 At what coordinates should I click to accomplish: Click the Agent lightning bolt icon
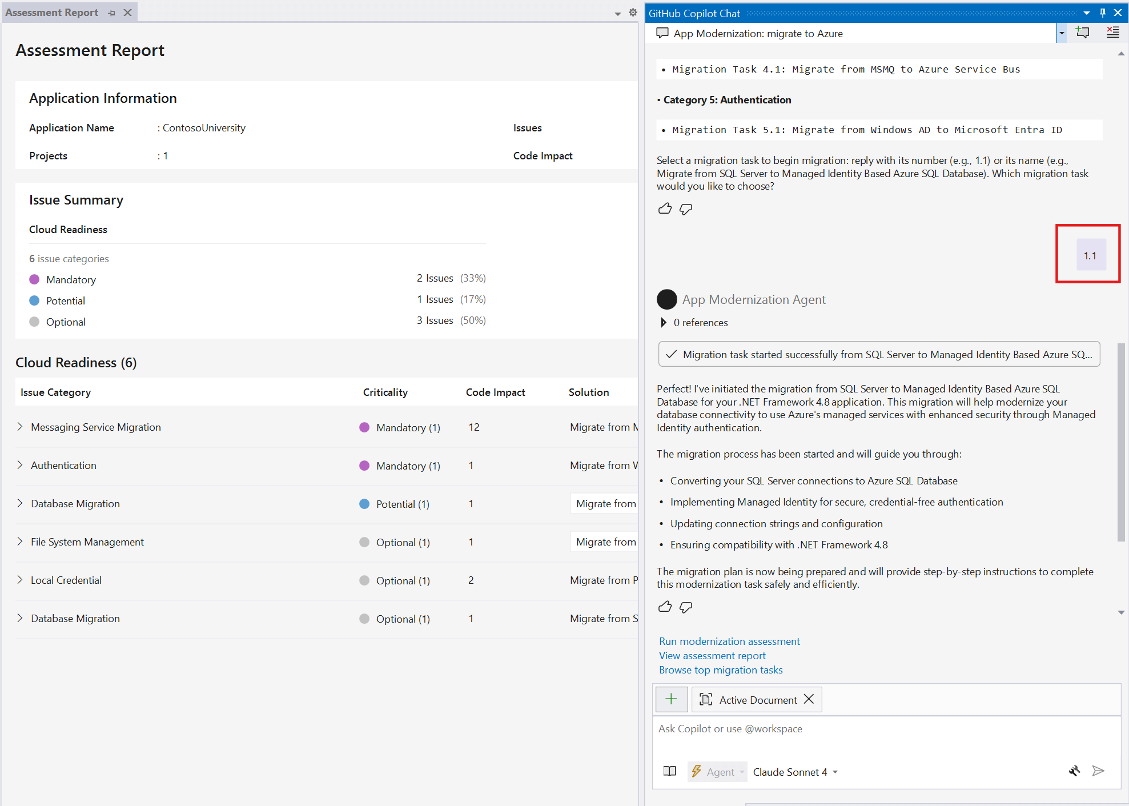coord(696,771)
